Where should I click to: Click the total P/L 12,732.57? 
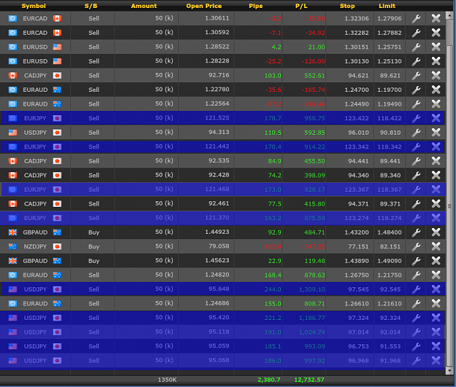pyautogui.click(x=309, y=380)
